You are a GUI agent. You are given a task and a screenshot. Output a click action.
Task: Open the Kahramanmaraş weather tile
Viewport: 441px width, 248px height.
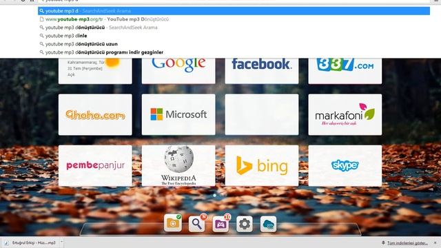click(x=95, y=71)
